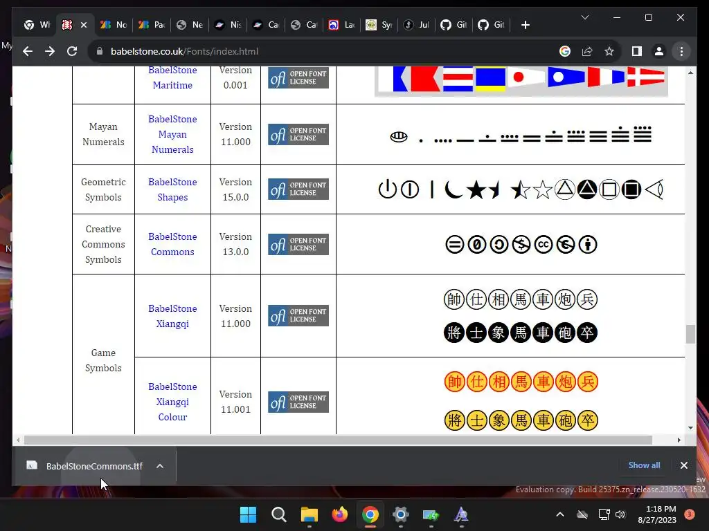This screenshot has height=531, width=709.
Task: Open Settings gear on taskbar
Action: [x=401, y=514]
